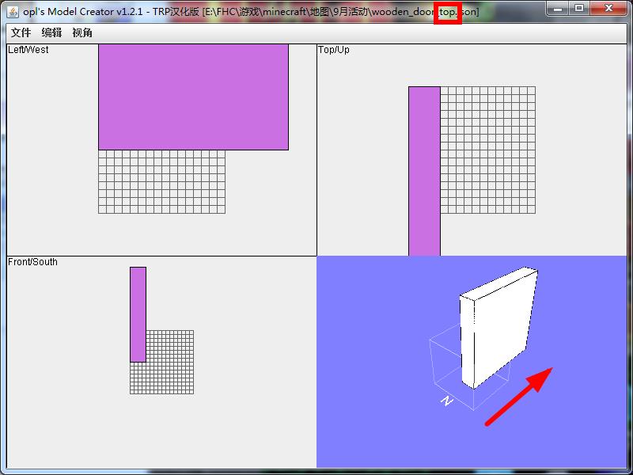
Task: Close the Model Creator window
Action: pyautogui.click(x=609, y=8)
